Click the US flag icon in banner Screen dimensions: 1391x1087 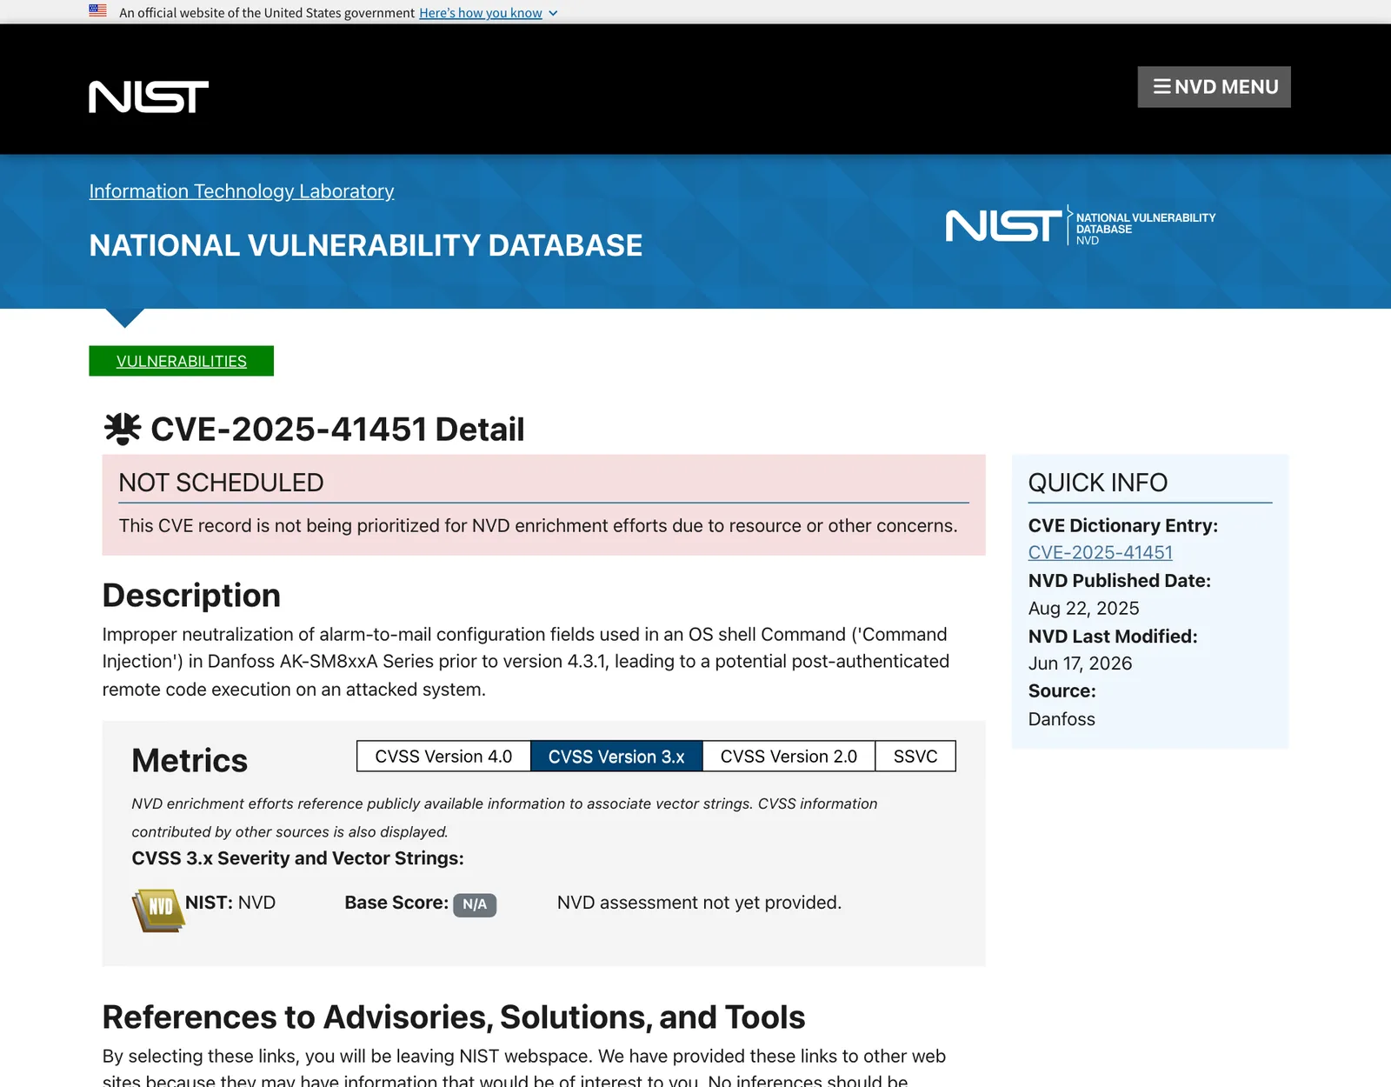coord(97,11)
